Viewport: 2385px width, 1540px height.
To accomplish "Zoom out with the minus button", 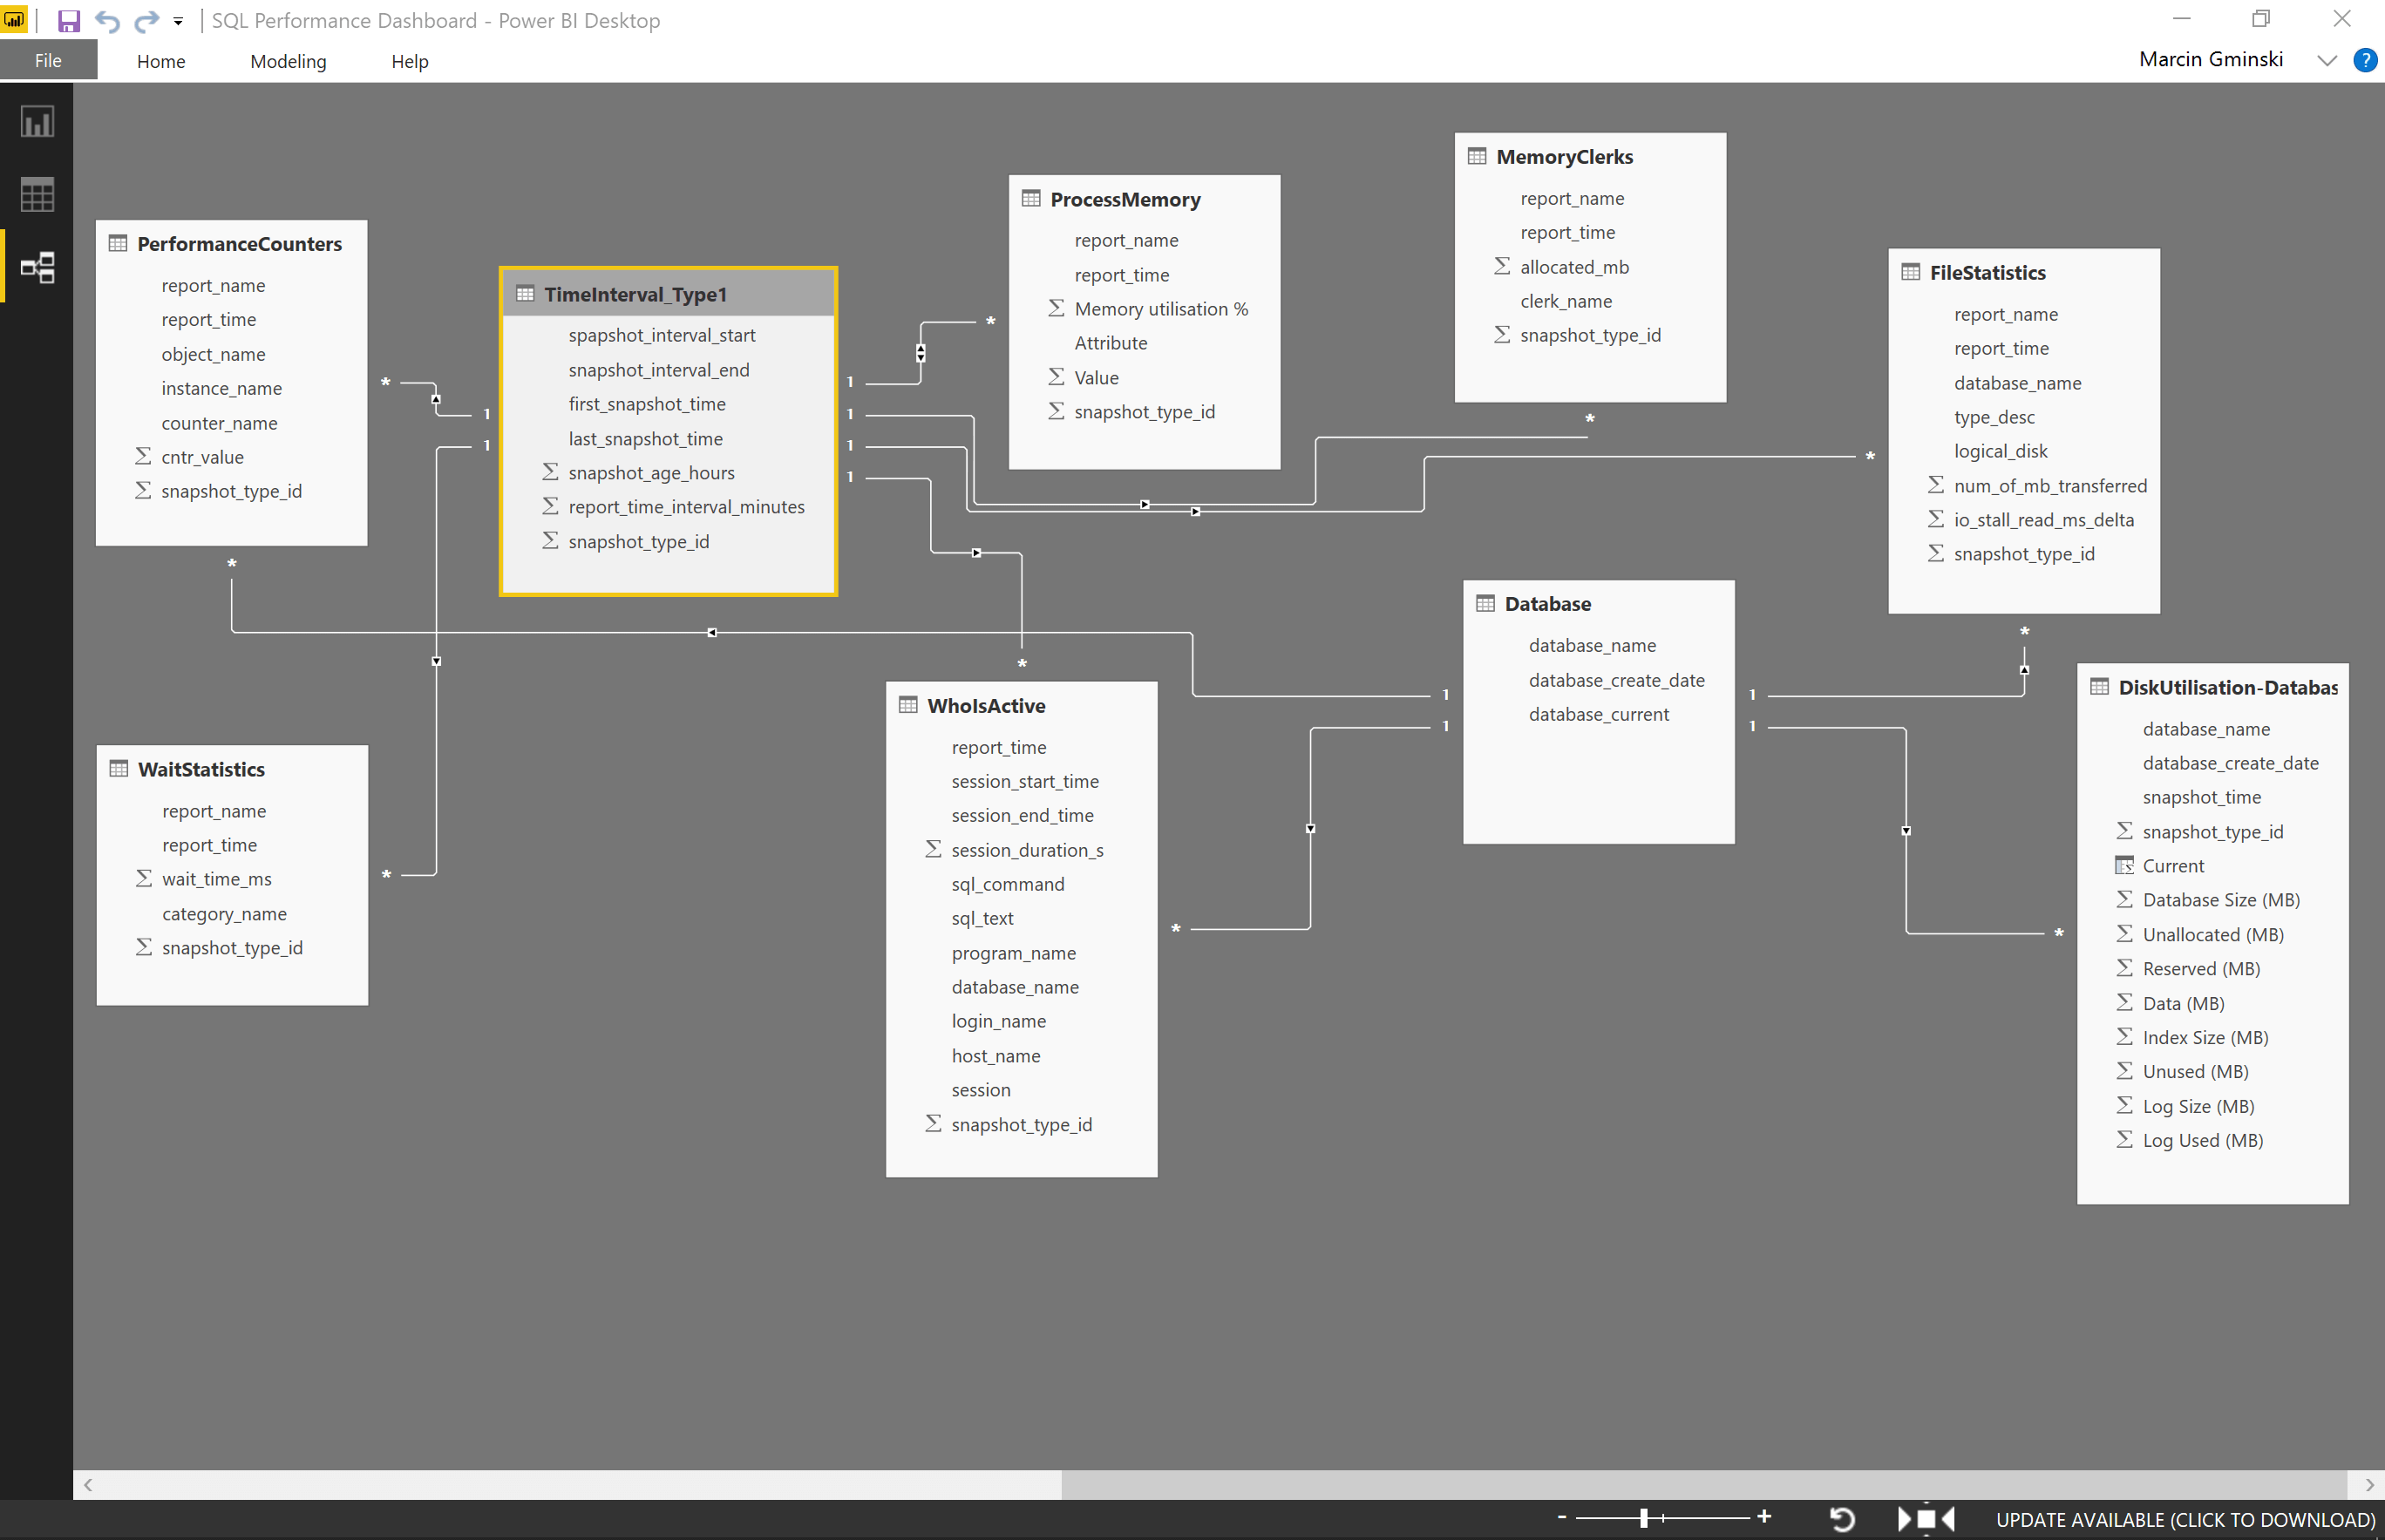I will [1562, 1517].
